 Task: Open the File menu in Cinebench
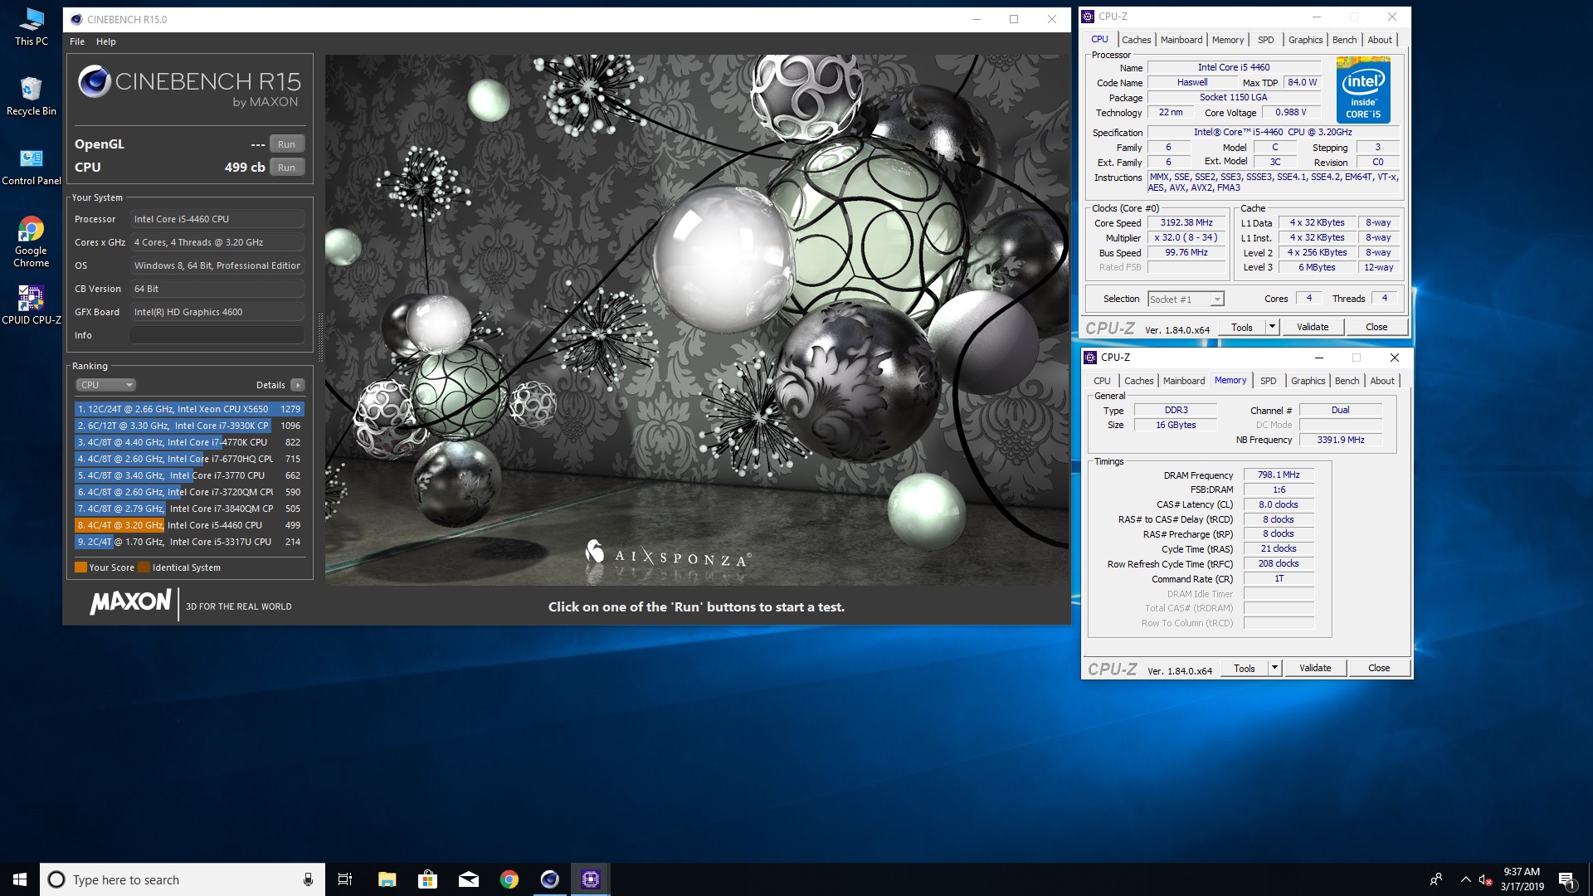pos(77,41)
